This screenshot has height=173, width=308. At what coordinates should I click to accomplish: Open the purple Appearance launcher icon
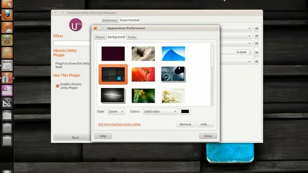pos(7,91)
